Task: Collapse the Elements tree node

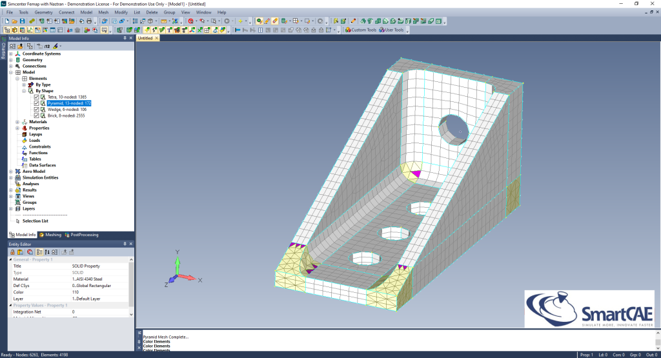Action: pyautogui.click(x=17, y=78)
